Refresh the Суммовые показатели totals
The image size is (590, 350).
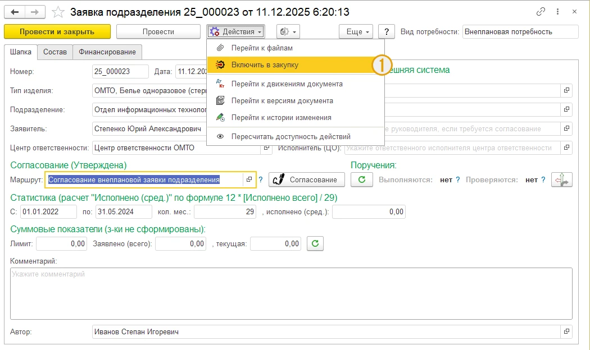pyautogui.click(x=315, y=244)
